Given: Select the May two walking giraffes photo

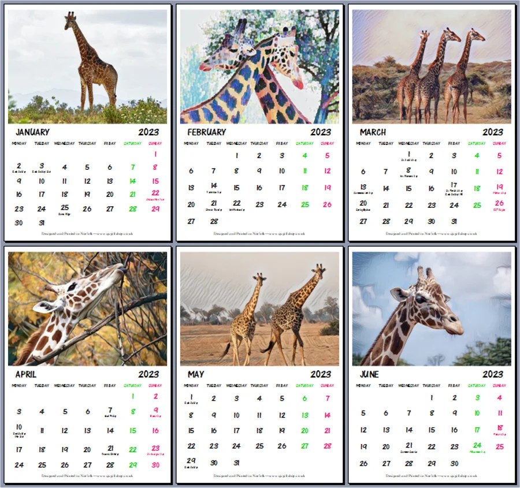Looking at the screenshot, I should (259, 308).
